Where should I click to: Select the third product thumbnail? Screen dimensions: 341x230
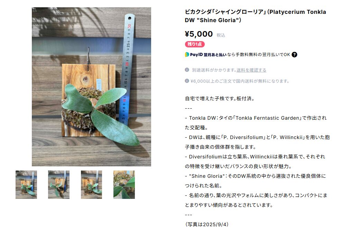click(x=91, y=185)
